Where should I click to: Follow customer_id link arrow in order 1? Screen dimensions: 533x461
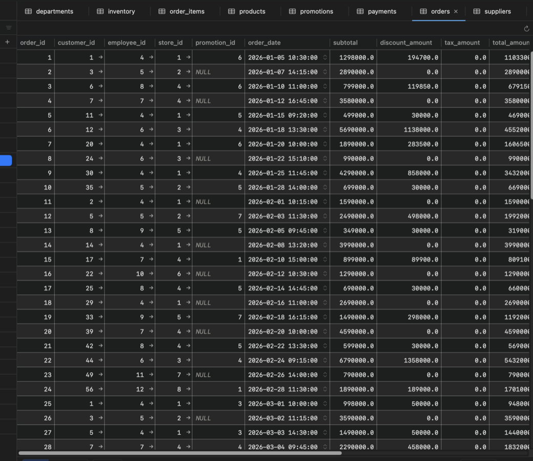(x=100, y=57)
